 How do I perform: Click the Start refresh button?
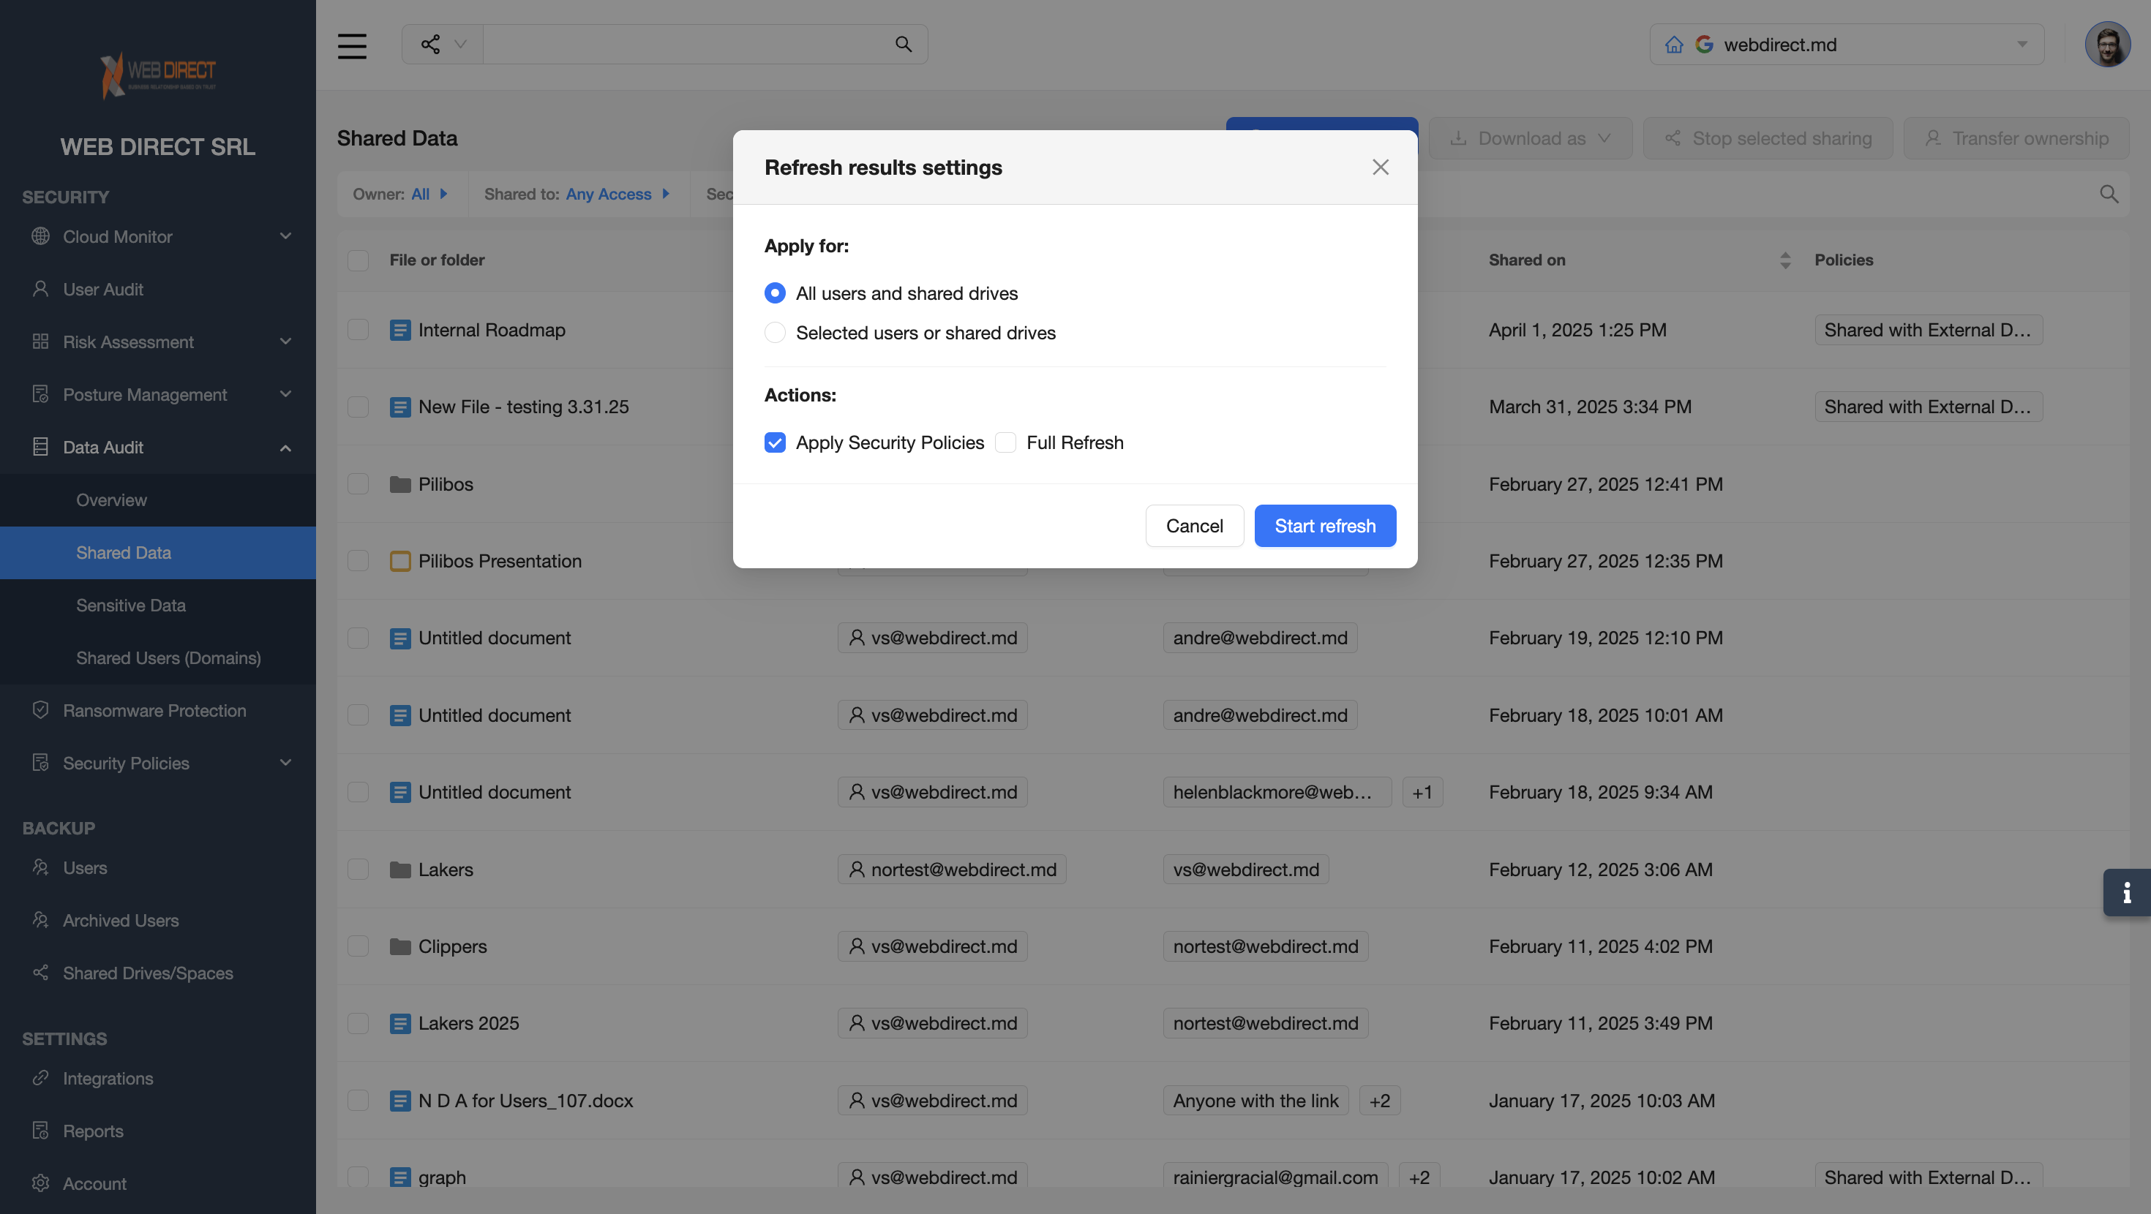point(1324,526)
